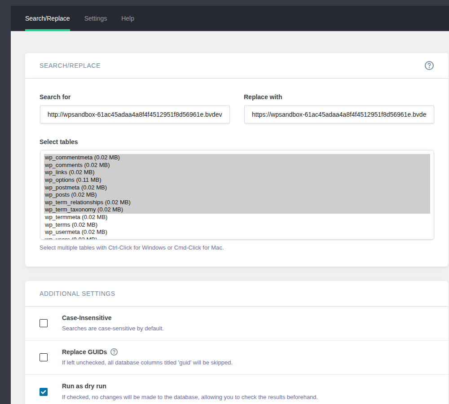Open the Help tab
Screen dimensions: 449x404
click(x=128, y=18)
